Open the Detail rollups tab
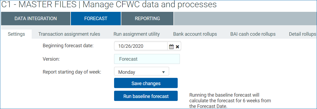 303,34
